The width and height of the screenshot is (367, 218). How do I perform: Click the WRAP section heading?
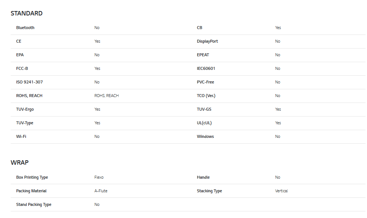20,162
